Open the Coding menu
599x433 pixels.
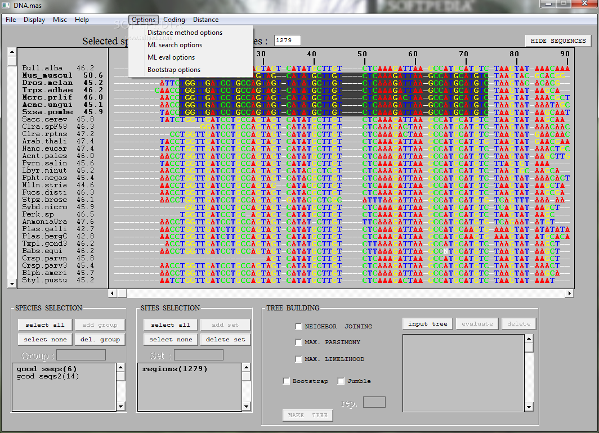click(174, 20)
